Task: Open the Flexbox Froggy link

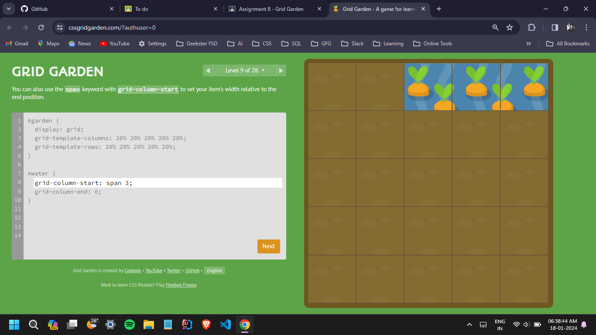Action: [x=181, y=285]
